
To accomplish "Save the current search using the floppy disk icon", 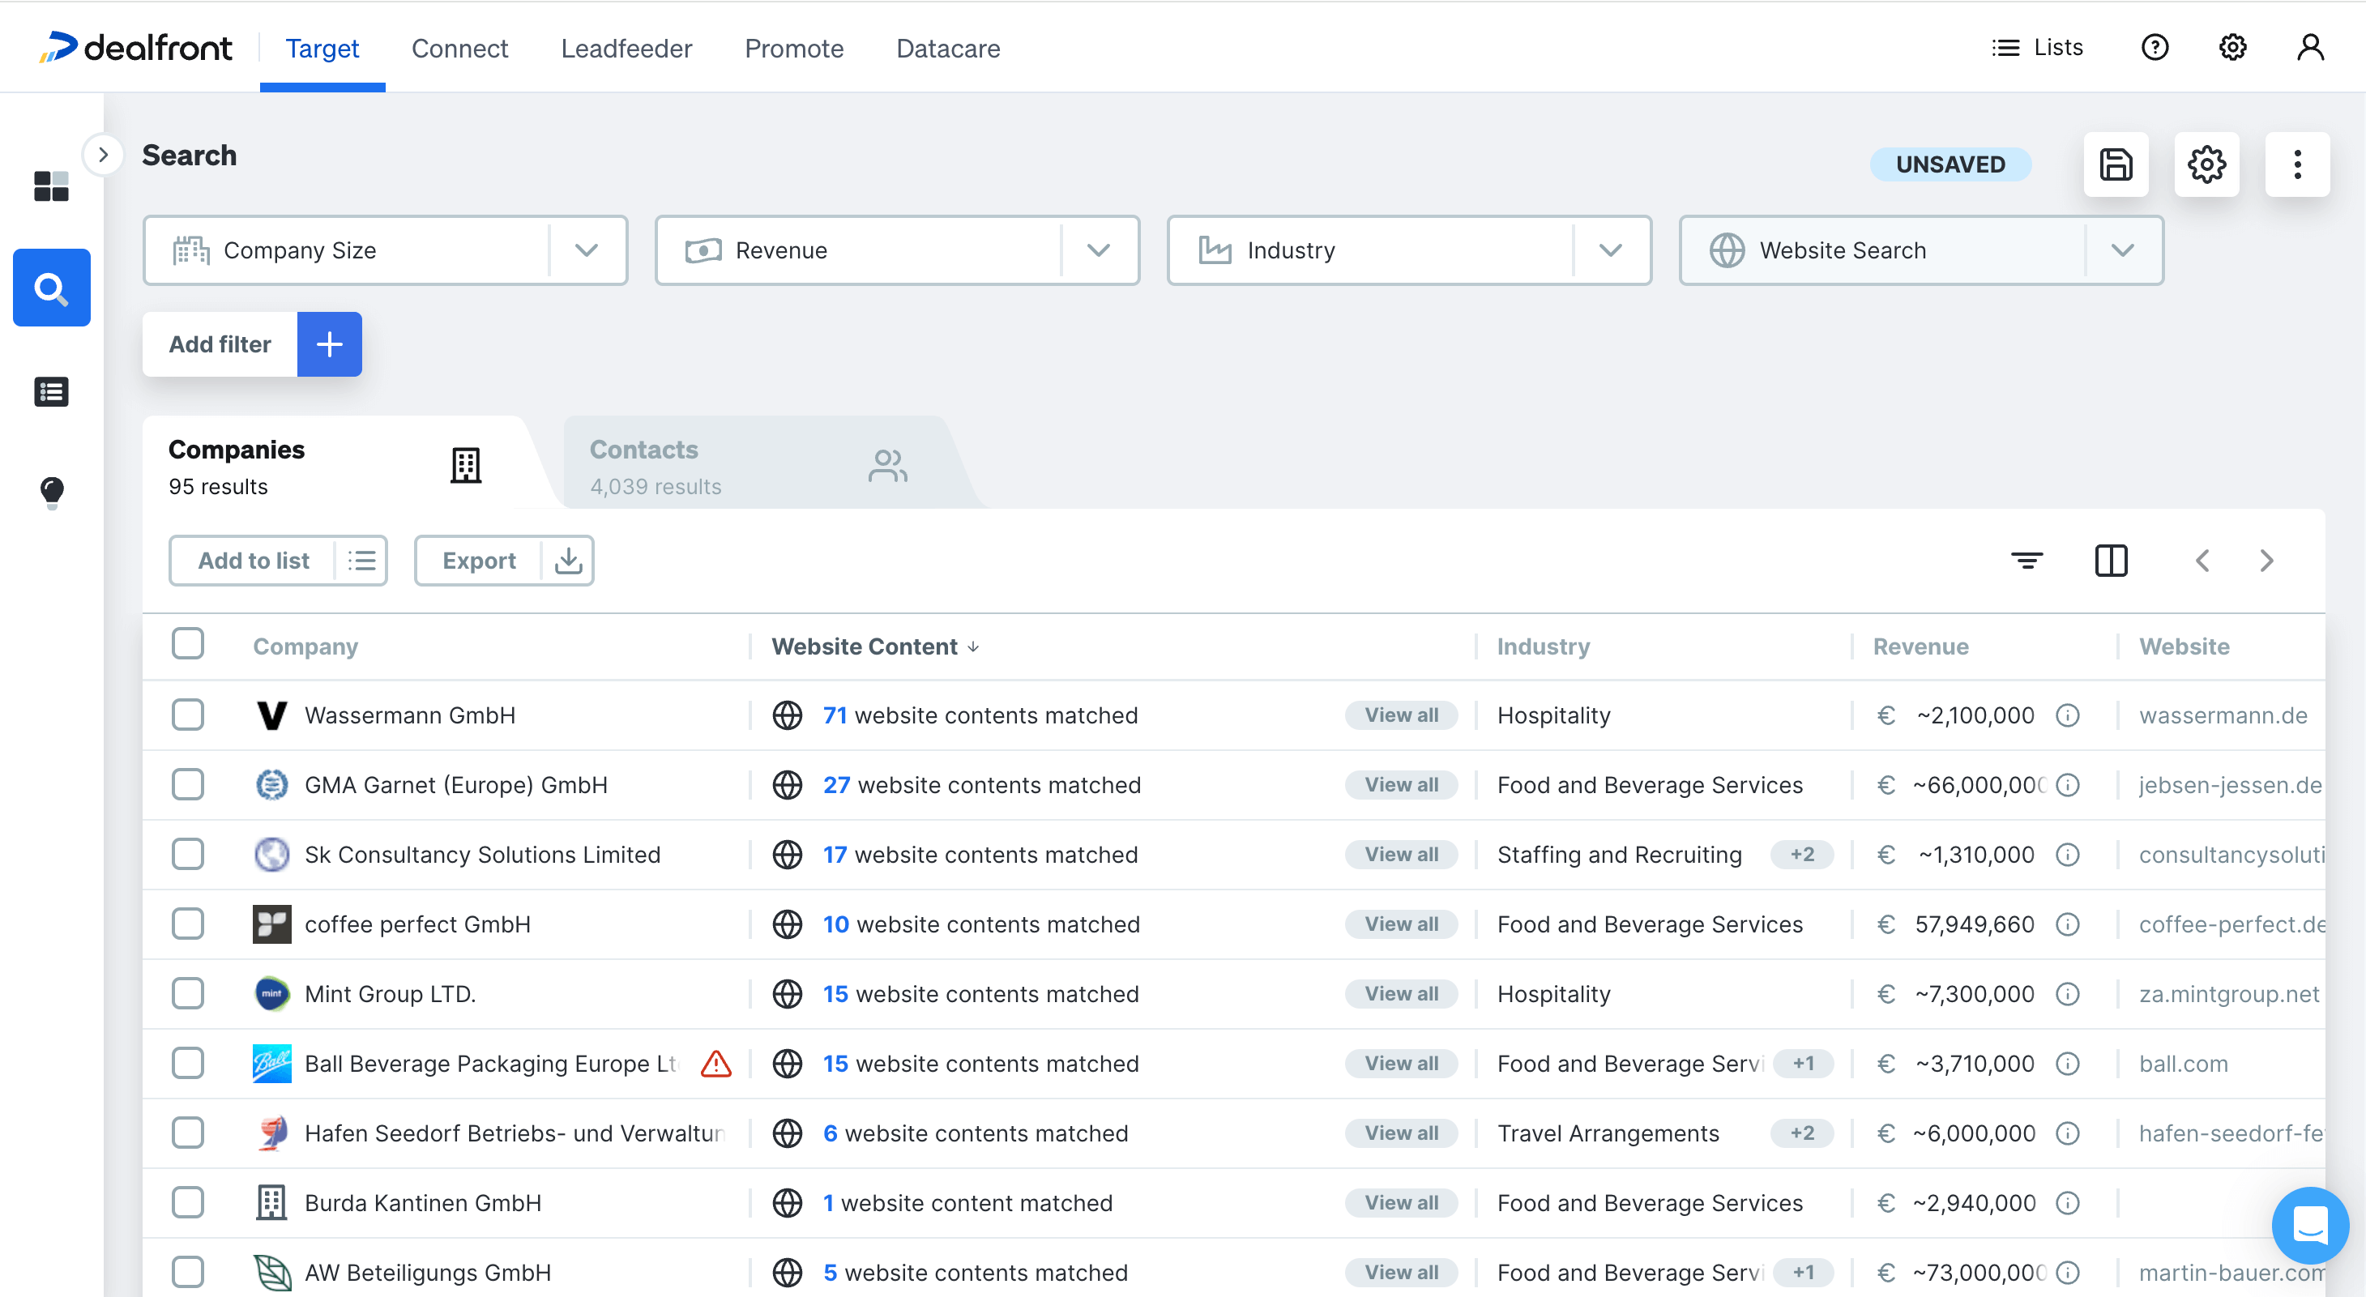I will pyautogui.click(x=2116, y=164).
